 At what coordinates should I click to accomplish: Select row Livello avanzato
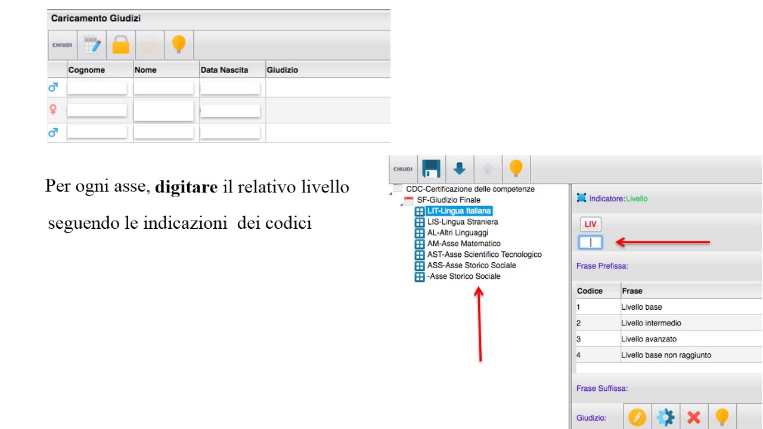(x=668, y=339)
